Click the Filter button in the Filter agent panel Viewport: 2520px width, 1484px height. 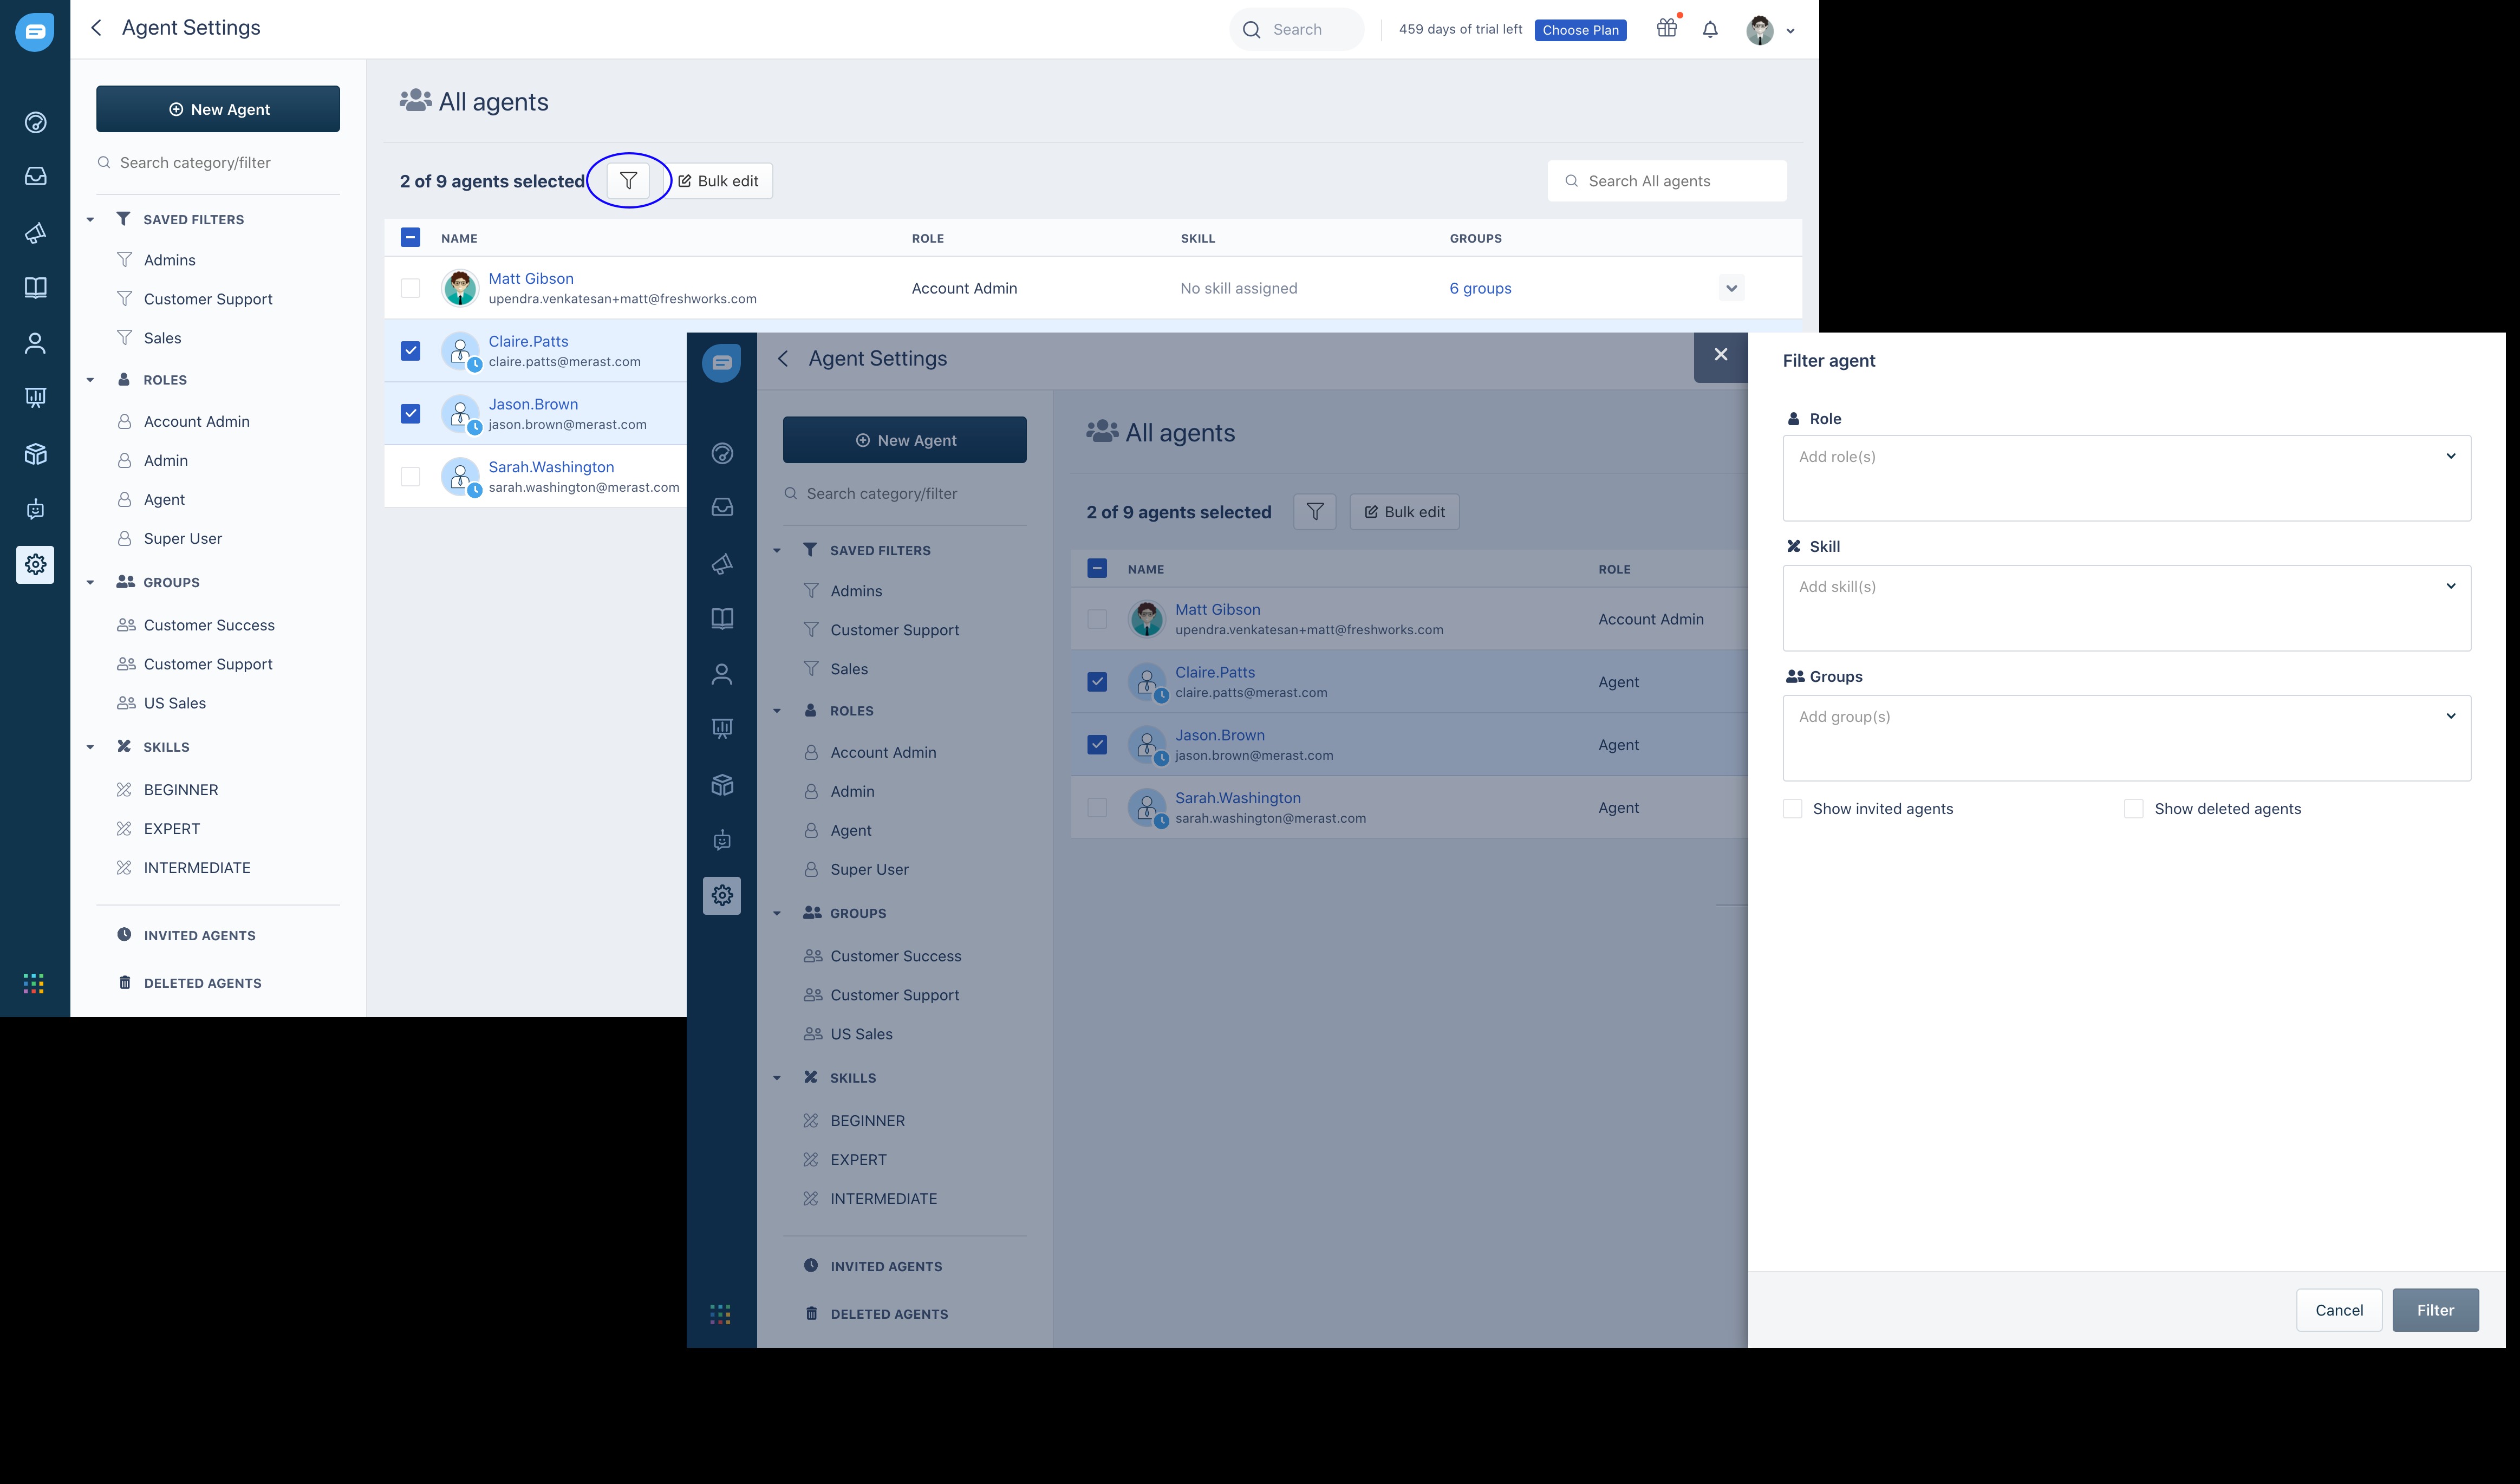point(2435,1310)
